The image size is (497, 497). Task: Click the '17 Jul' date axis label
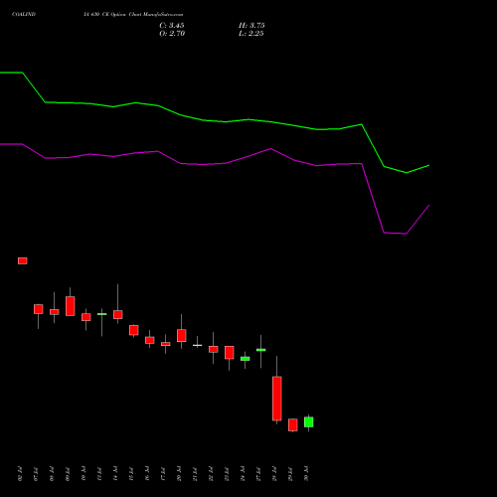pos(163,474)
